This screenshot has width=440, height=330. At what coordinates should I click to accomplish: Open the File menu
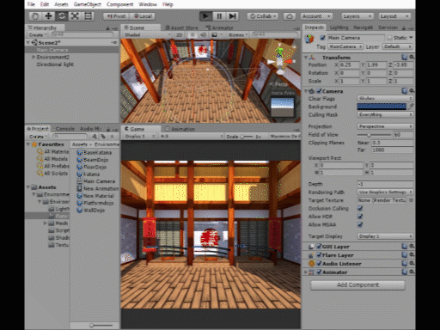[31, 4]
